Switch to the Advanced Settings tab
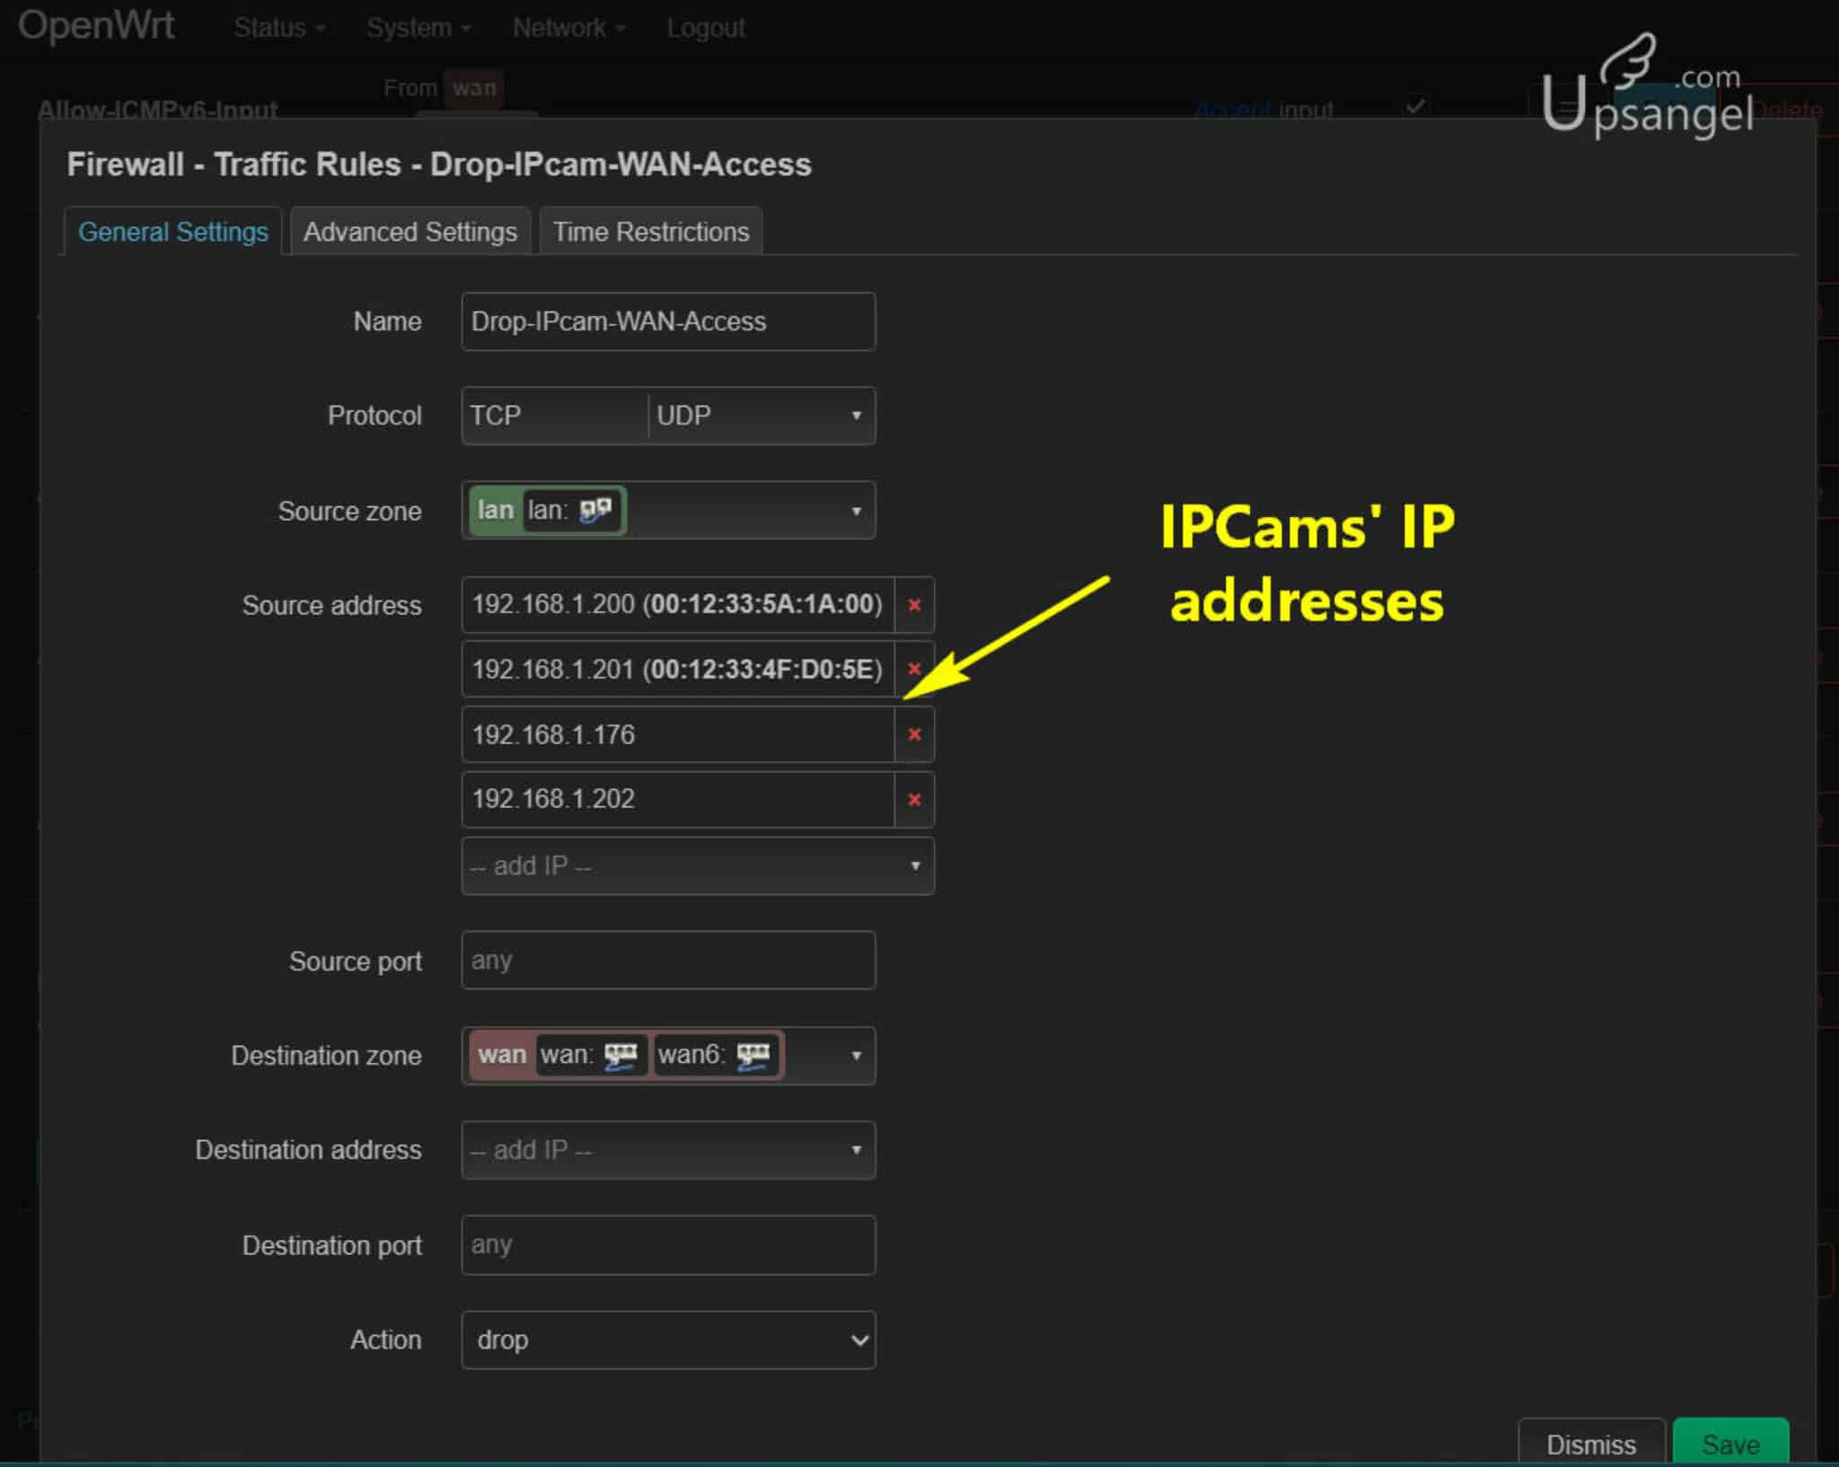The image size is (1839, 1467). [410, 232]
